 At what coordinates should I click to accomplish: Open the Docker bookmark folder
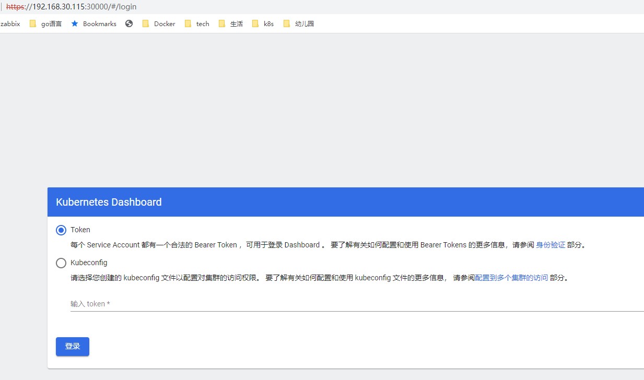159,23
